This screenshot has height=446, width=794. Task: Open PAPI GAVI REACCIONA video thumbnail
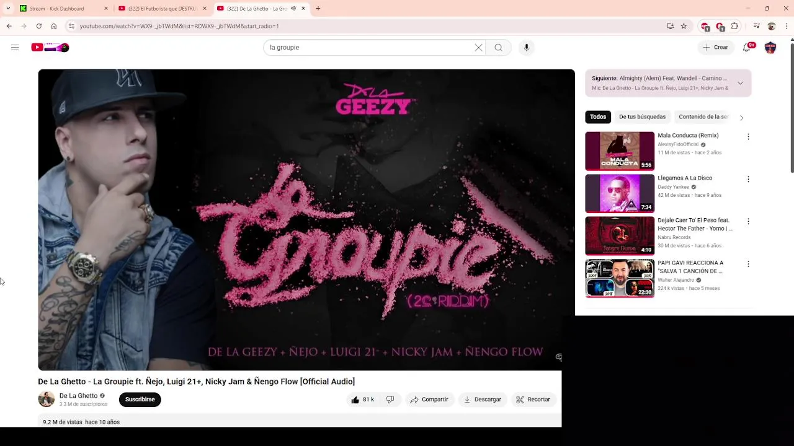[x=620, y=278]
